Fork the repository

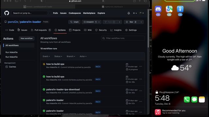[x=110, y=22]
